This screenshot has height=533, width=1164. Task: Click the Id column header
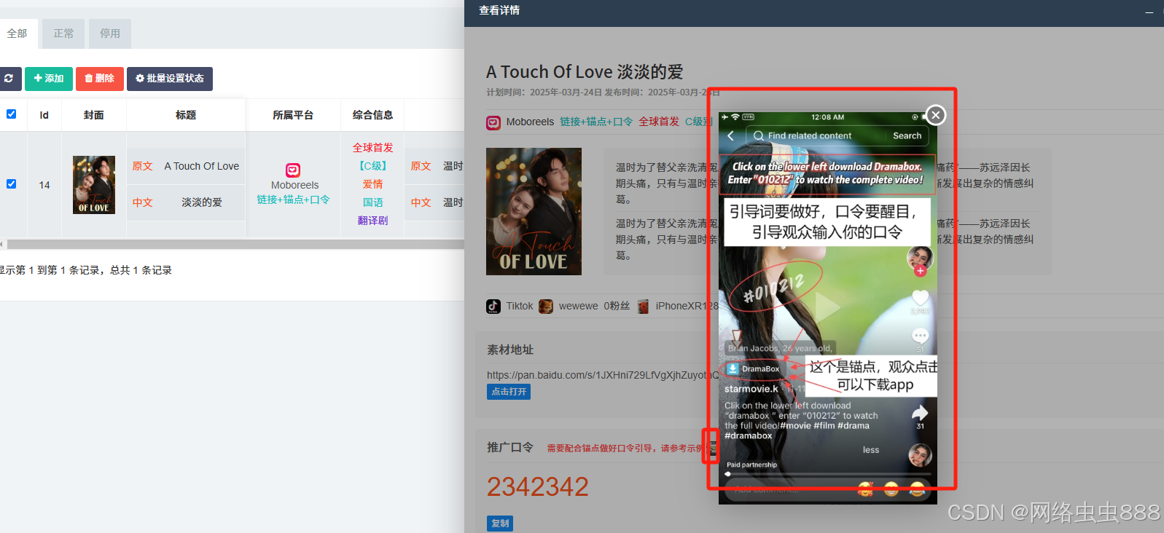[44, 115]
